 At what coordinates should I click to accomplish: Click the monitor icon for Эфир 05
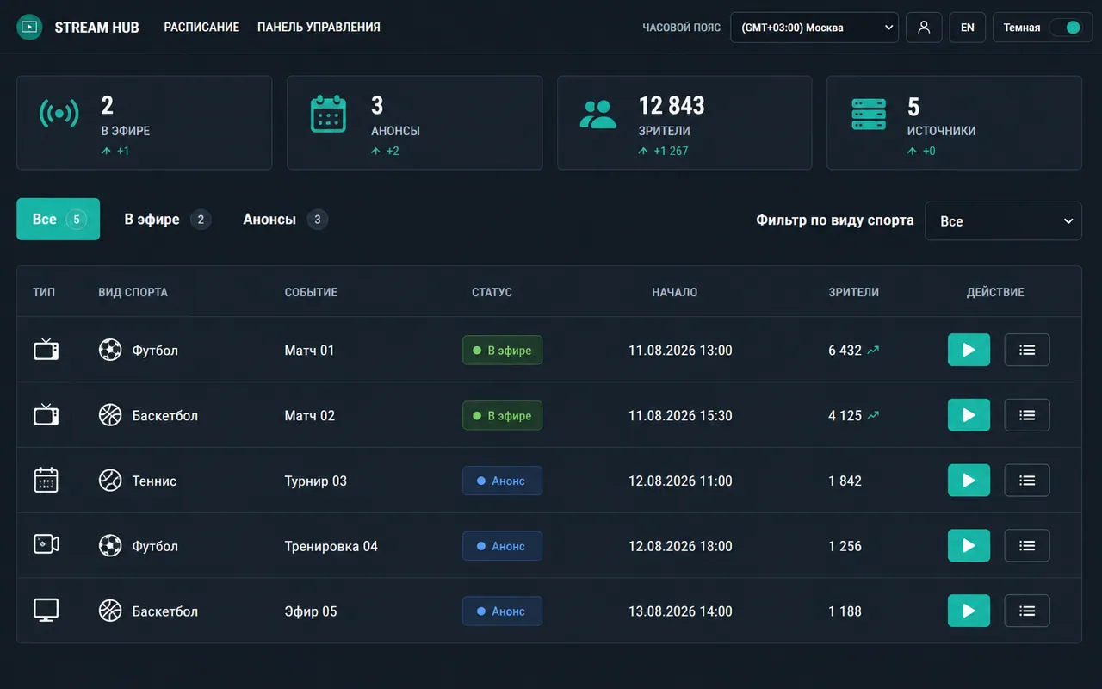46,611
